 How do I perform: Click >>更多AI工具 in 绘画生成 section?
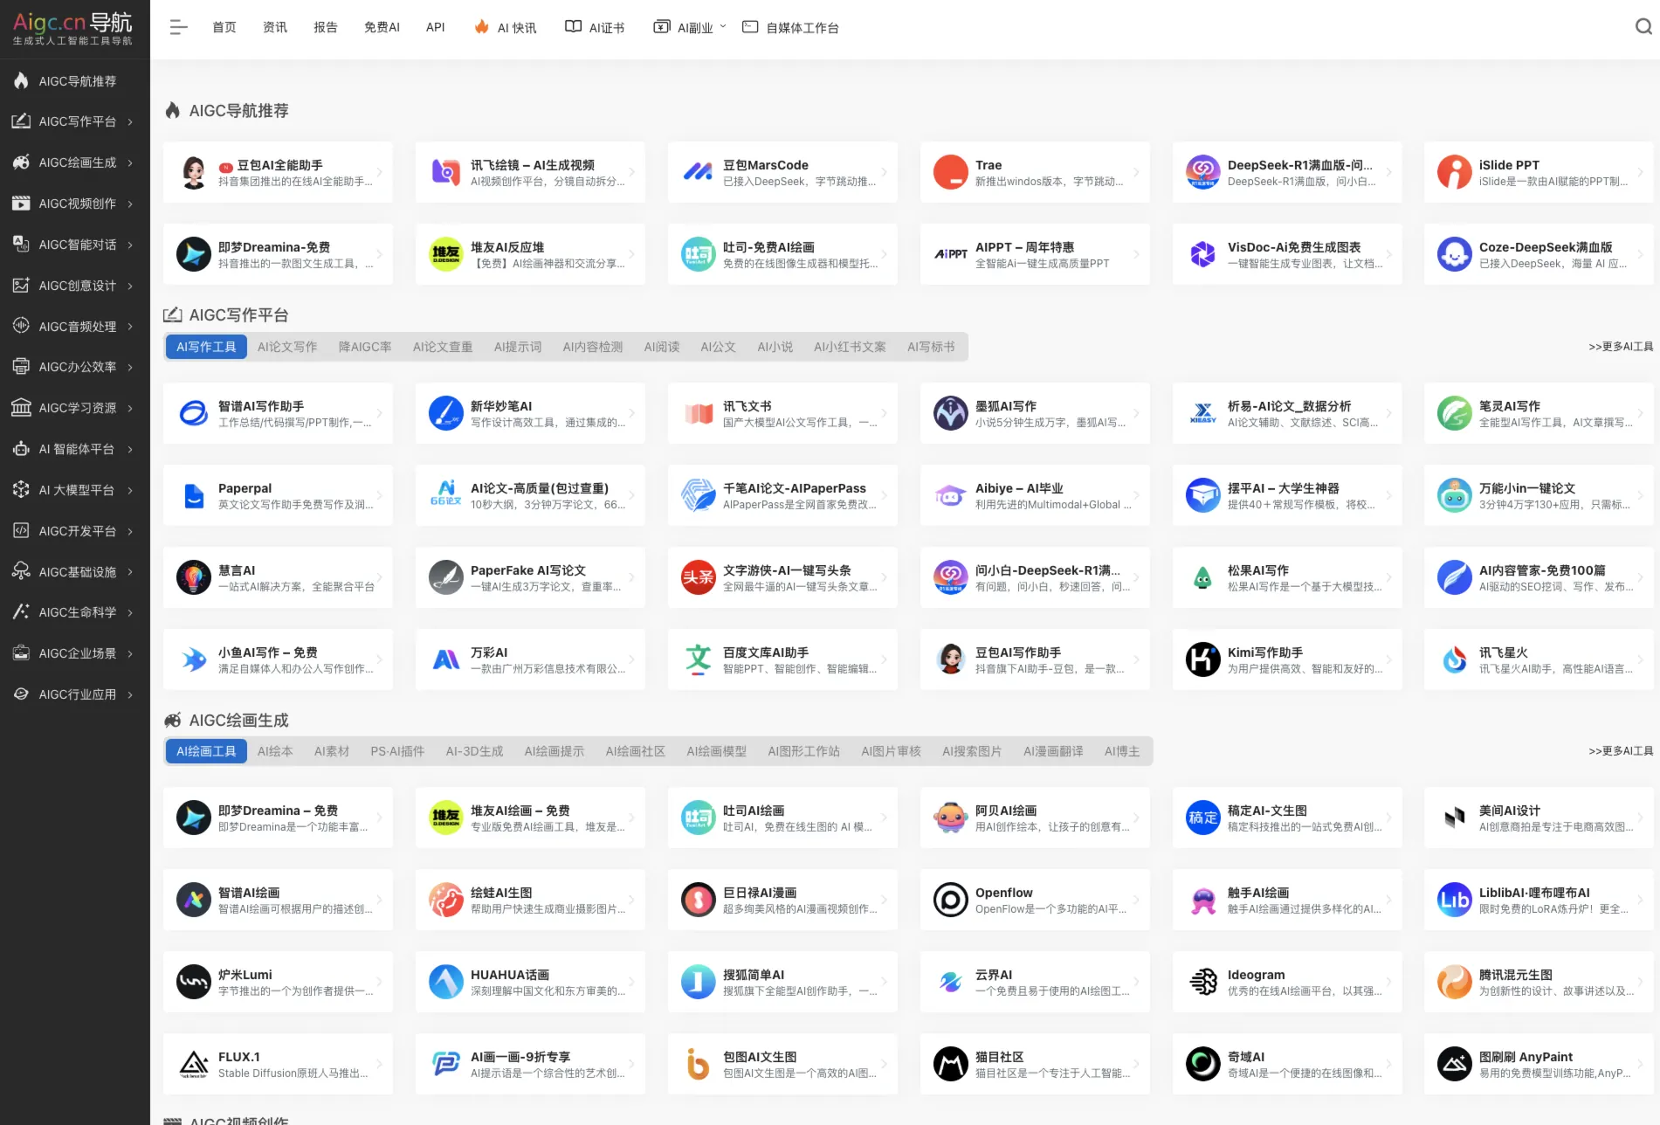[1621, 751]
